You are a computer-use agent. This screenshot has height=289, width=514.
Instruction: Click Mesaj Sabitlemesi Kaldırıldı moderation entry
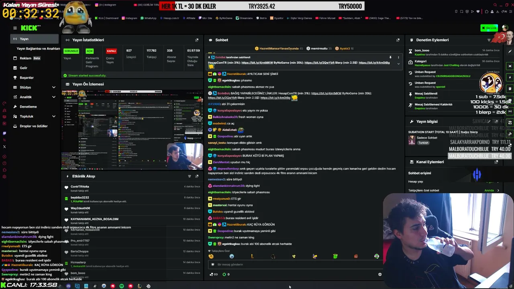pos(454,106)
